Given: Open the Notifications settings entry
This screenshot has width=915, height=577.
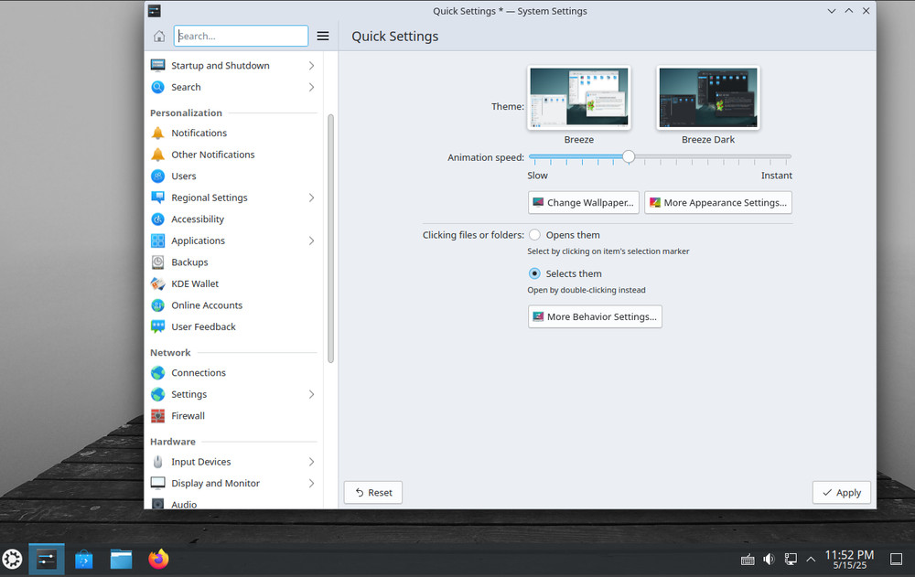Looking at the screenshot, I should click(x=233, y=133).
